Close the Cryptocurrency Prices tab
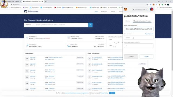 pyautogui.click(x=21, y=2)
